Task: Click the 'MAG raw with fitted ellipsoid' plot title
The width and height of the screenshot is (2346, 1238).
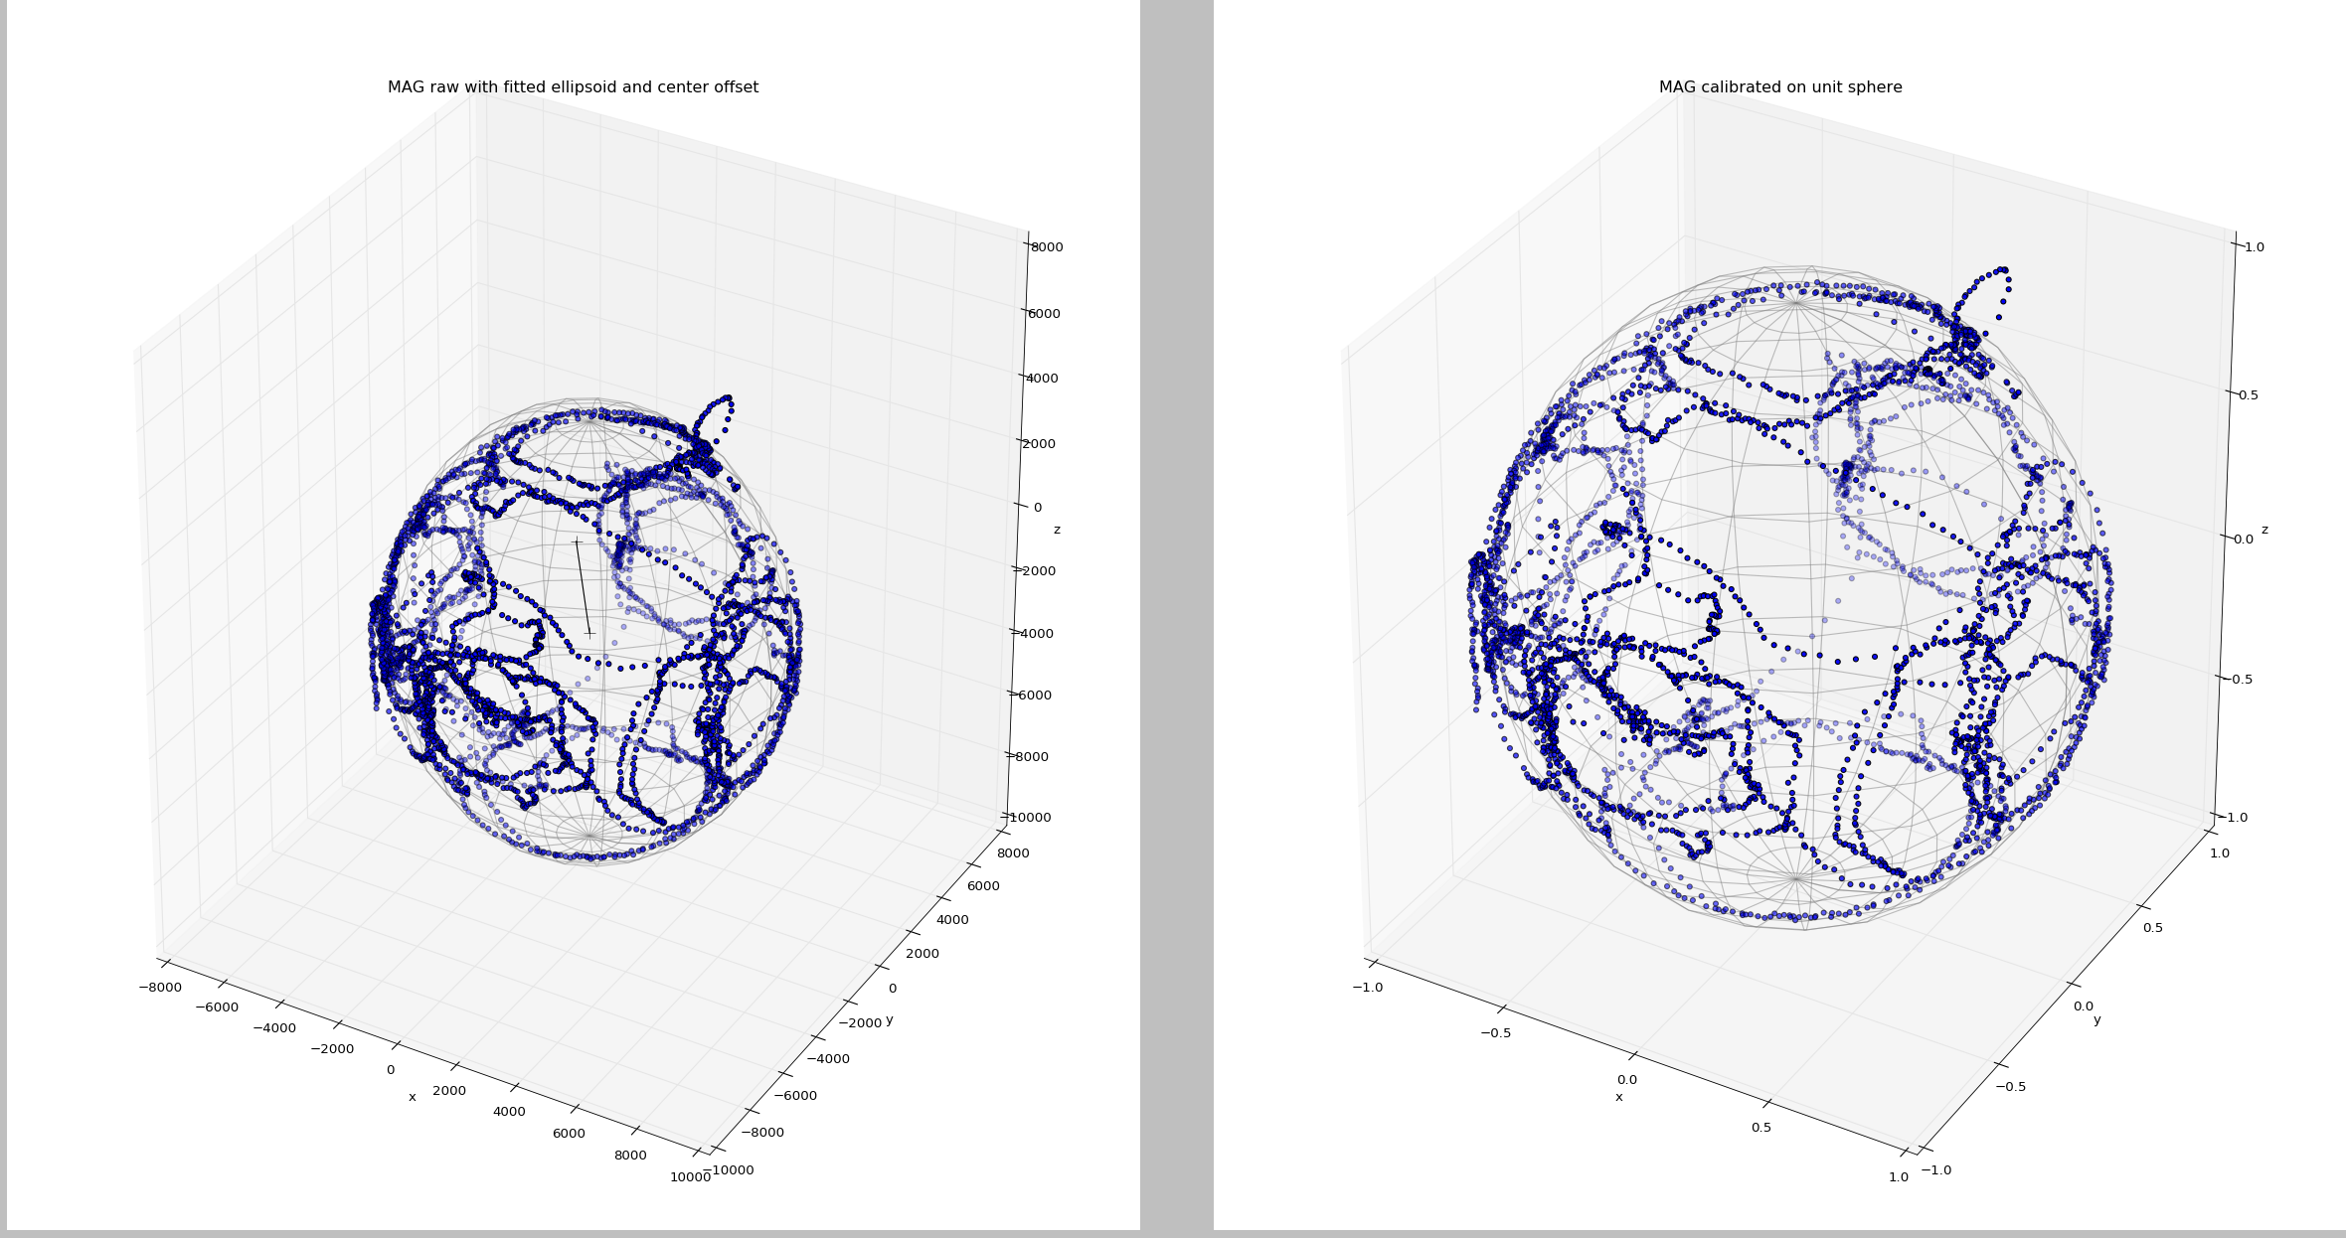Action: (x=573, y=87)
